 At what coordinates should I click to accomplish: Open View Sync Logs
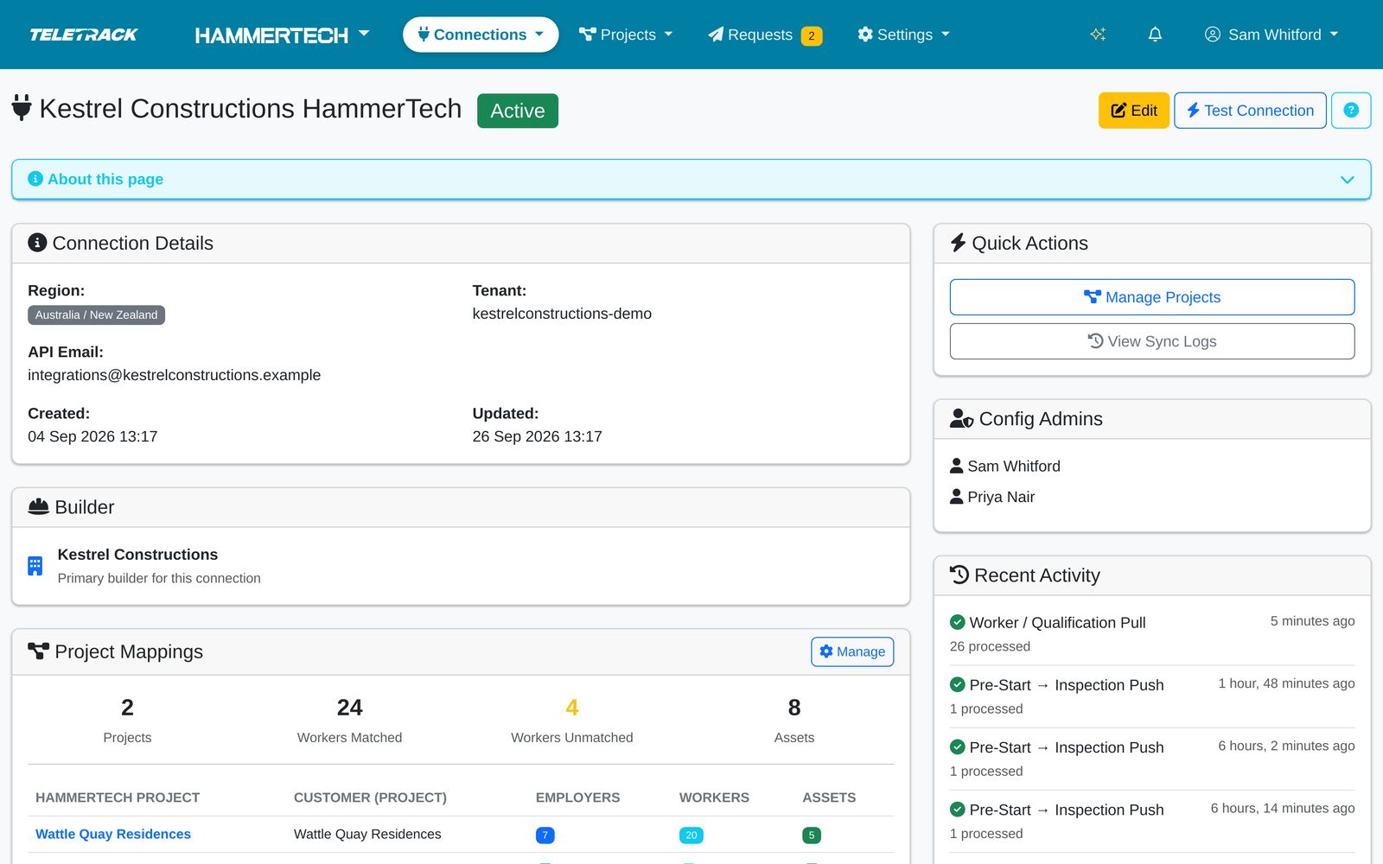point(1152,341)
